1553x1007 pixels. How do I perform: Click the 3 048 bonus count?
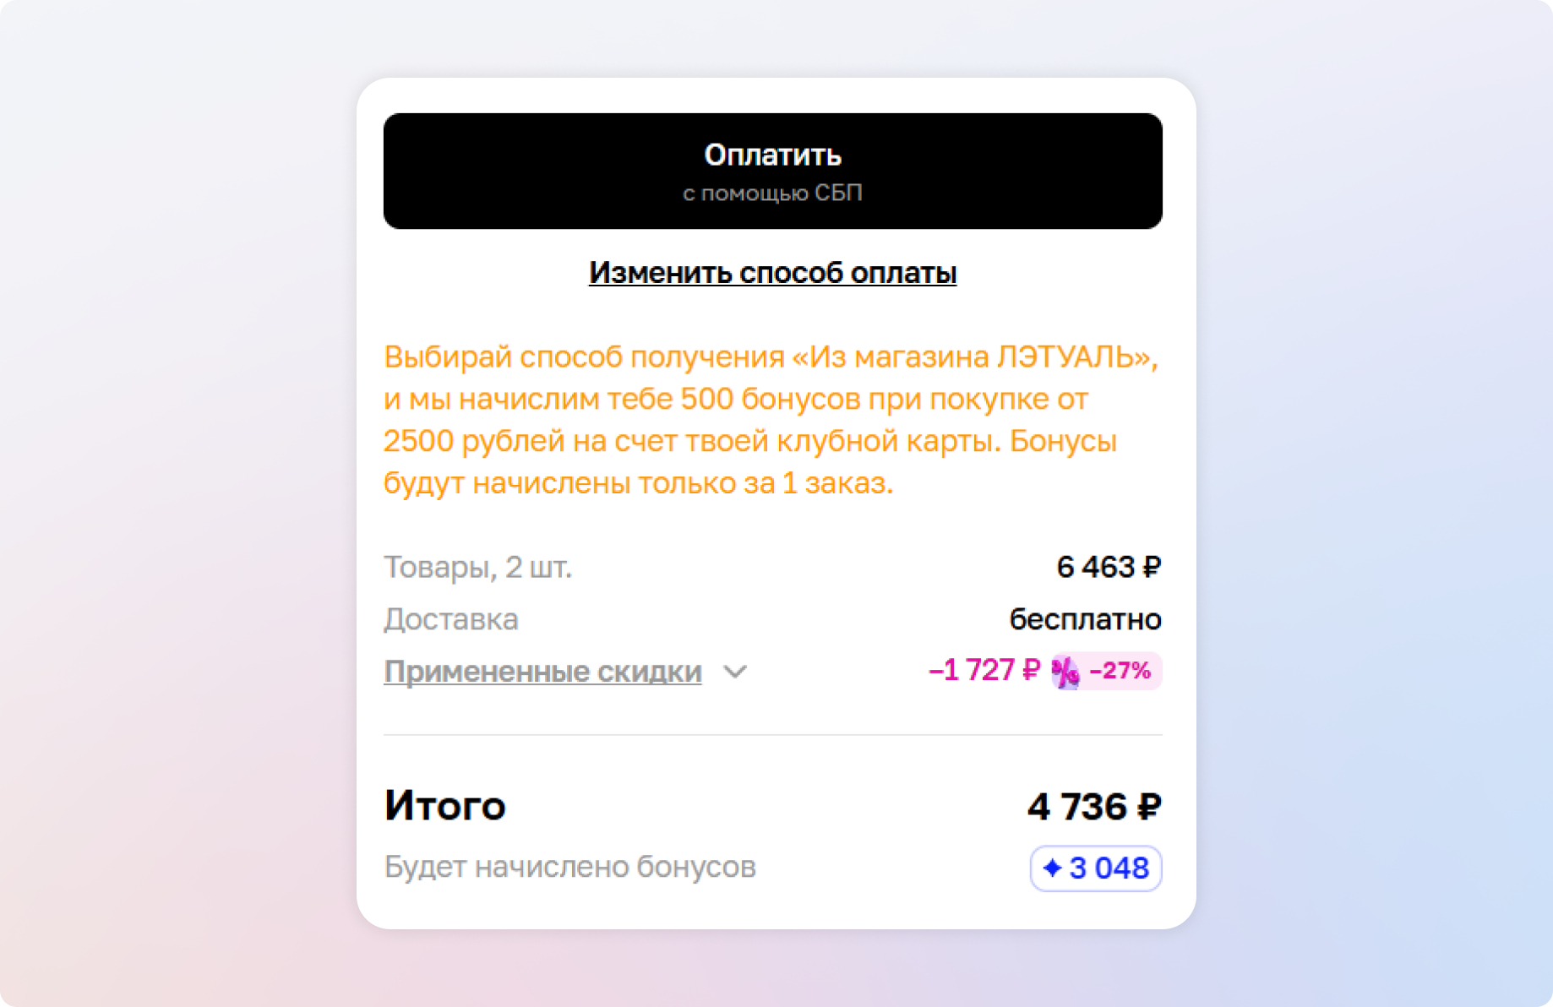point(1109,868)
